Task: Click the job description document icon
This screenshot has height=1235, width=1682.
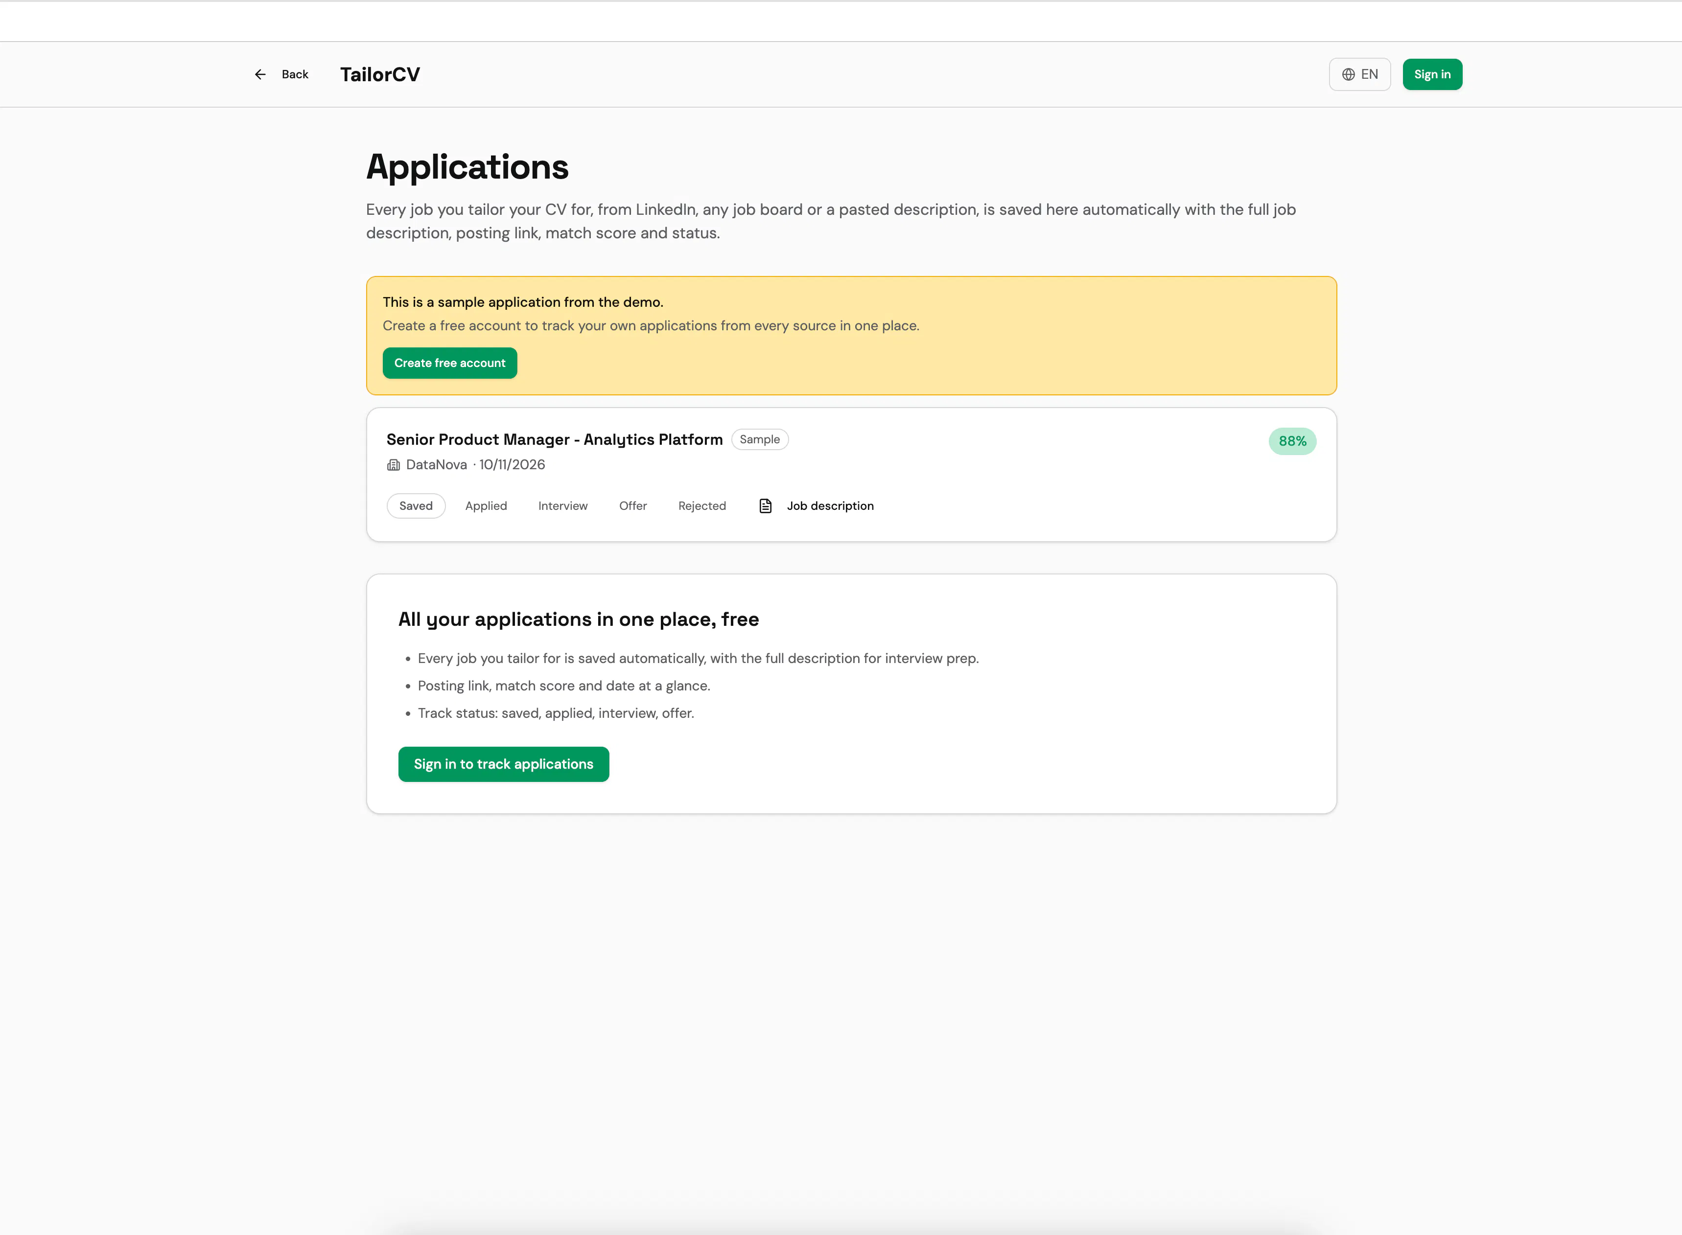Action: [x=765, y=506]
